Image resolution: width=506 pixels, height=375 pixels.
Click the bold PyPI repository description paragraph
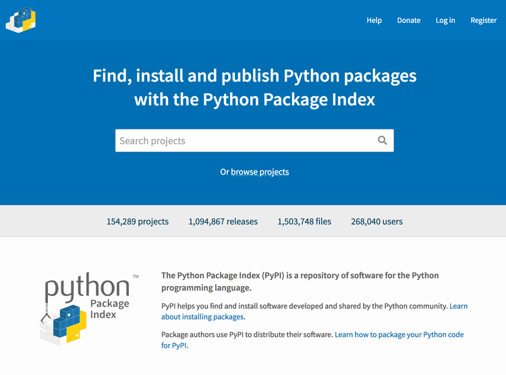click(x=300, y=281)
